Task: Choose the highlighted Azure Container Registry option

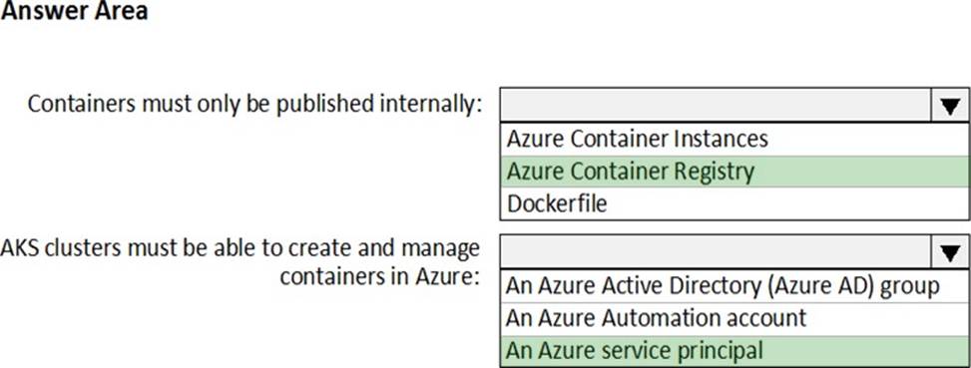Action: [734, 172]
